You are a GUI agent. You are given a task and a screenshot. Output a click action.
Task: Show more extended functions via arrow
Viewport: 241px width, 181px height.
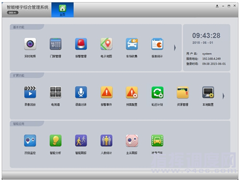(223, 96)
